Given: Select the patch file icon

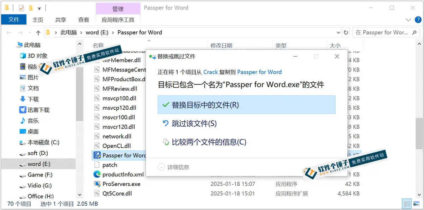Looking at the screenshot, I should tap(97, 165).
